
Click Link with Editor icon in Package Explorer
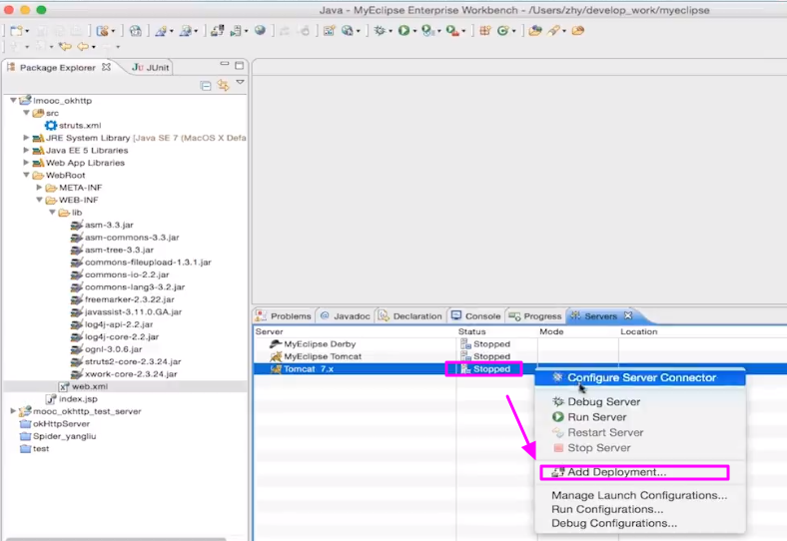click(223, 86)
